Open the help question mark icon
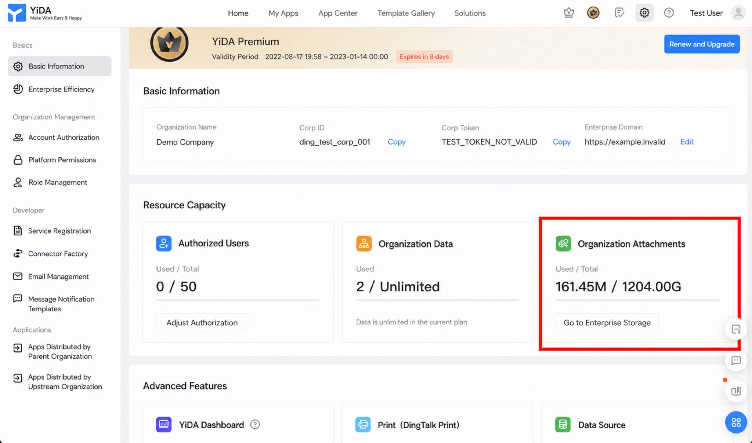752x443 pixels. (x=669, y=13)
